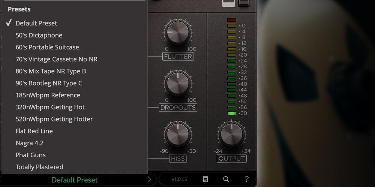Open help with the question mark icon
Screen dimensions: 375x187
click(246, 179)
